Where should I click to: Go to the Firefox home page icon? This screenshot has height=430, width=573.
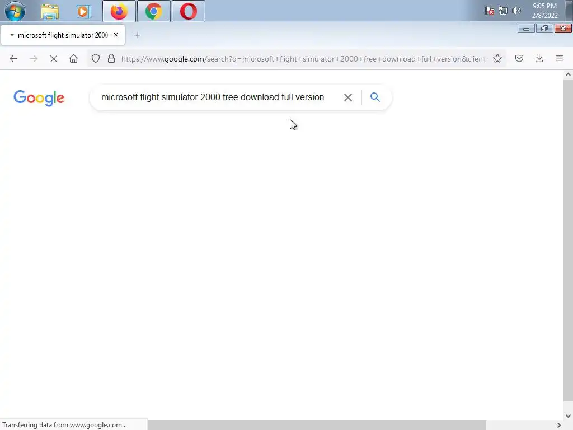tap(73, 58)
